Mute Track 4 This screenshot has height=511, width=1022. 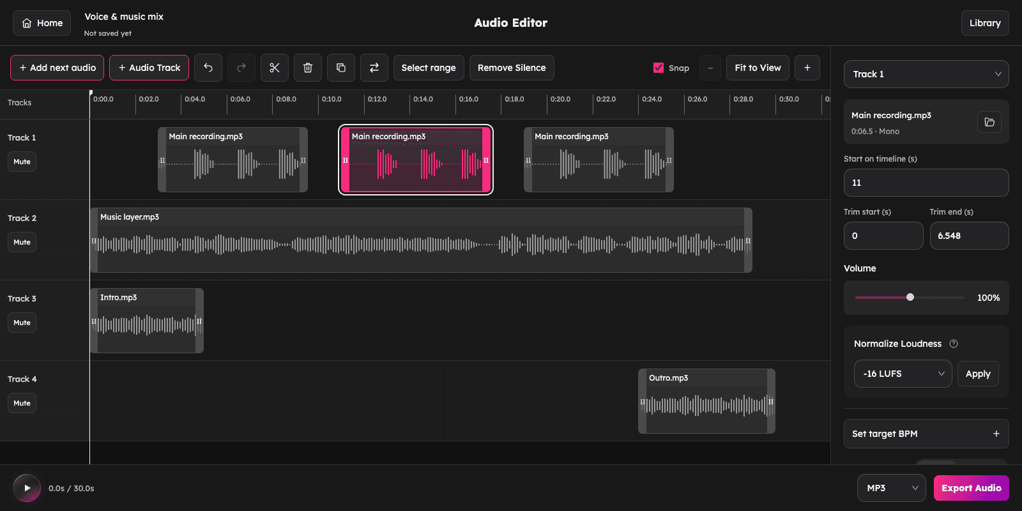(22, 403)
